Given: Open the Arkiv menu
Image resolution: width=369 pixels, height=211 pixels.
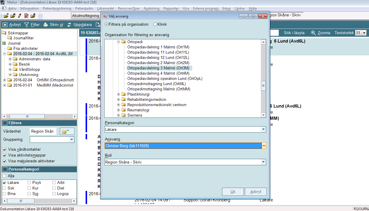Looking at the screenshot, I should coord(12,8).
